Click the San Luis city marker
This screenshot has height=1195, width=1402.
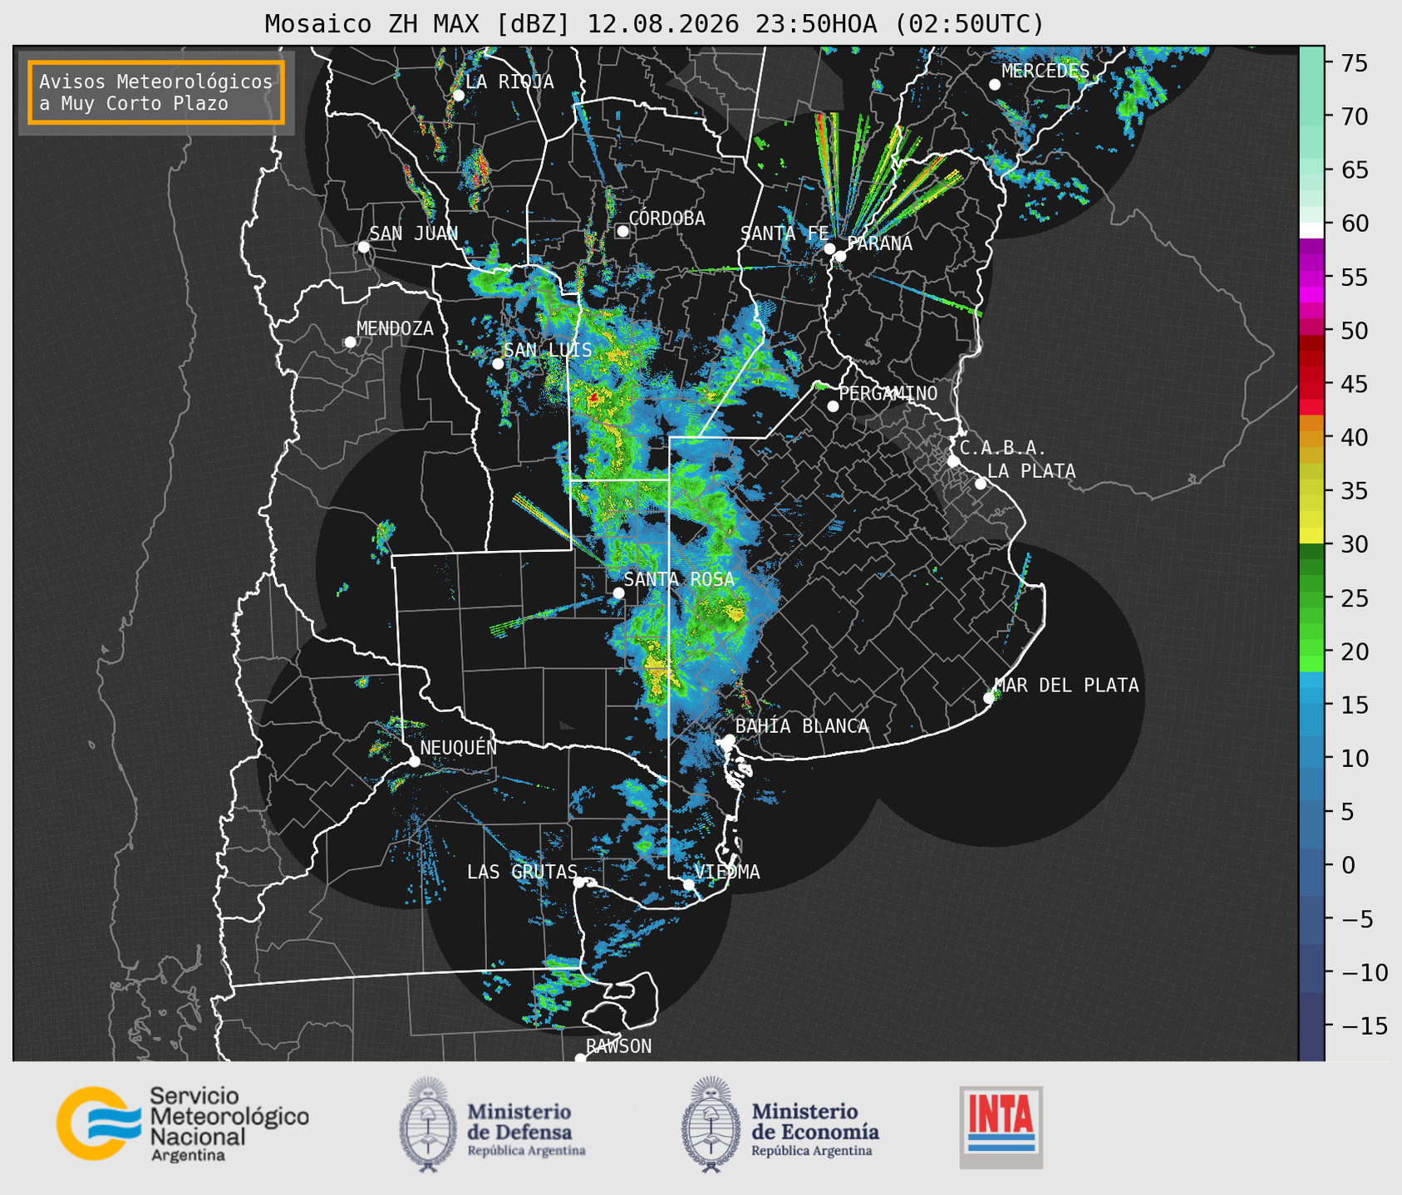pos(498,363)
